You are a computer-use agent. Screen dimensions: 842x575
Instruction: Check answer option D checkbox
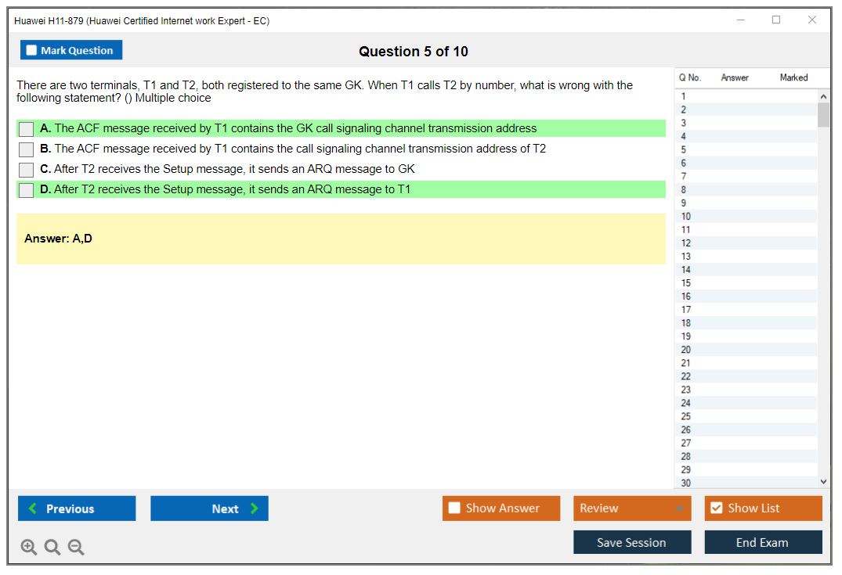pos(26,190)
